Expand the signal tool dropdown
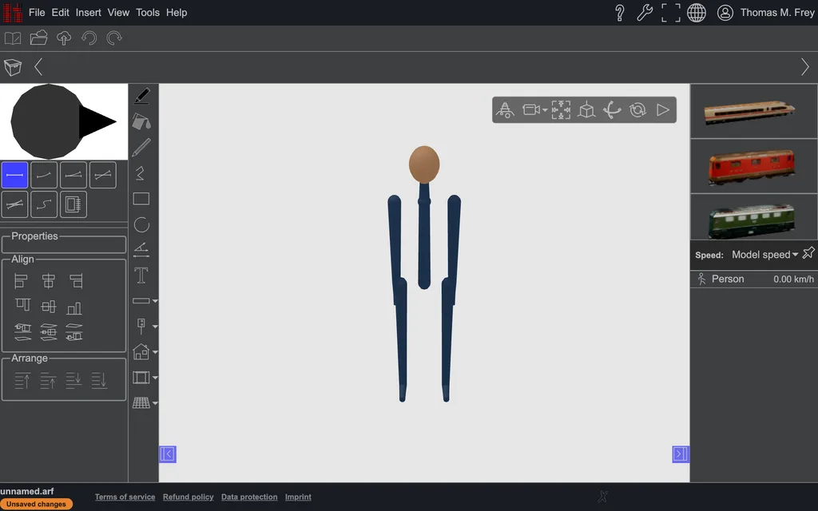Viewport: 818px width, 511px height. tap(155, 327)
